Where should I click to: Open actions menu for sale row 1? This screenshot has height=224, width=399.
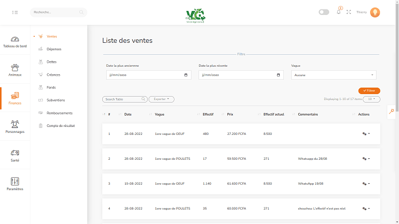[x=366, y=134]
